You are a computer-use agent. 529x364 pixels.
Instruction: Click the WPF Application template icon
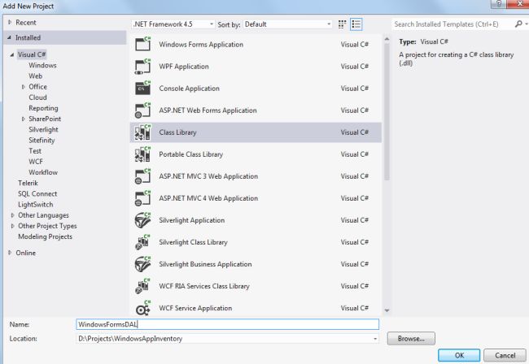(x=142, y=66)
